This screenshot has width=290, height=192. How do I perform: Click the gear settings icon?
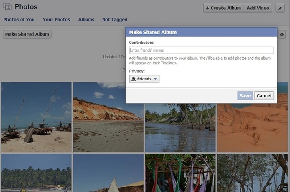[x=281, y=34]
